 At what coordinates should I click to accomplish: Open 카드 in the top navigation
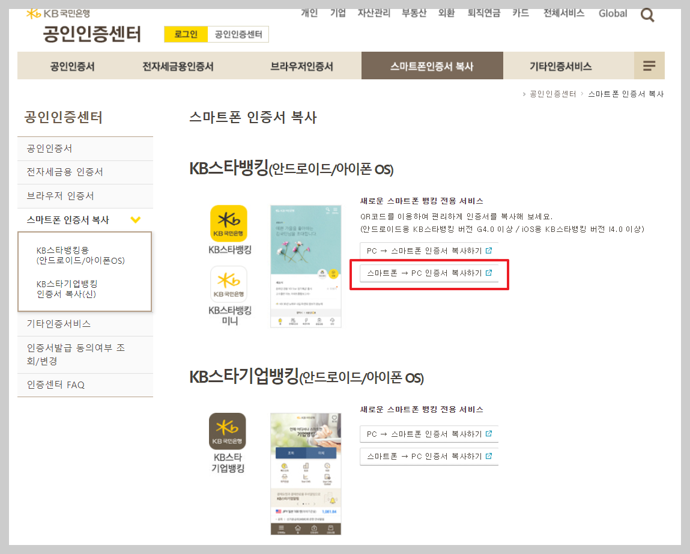[521, 13]
